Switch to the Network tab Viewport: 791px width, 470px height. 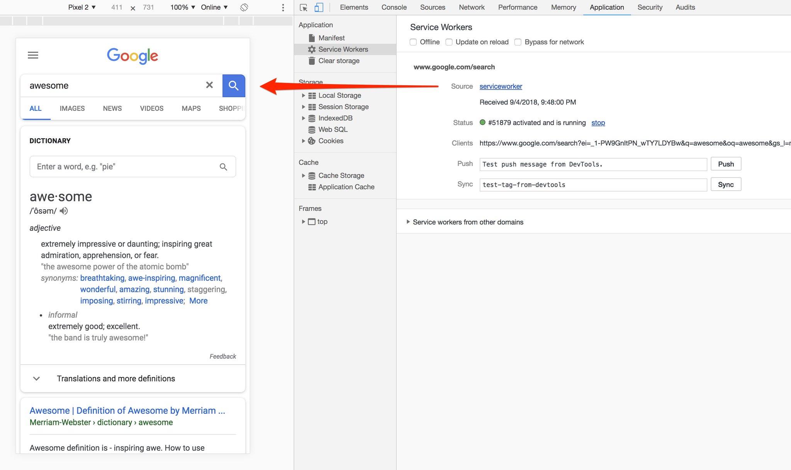pos(472,7)
